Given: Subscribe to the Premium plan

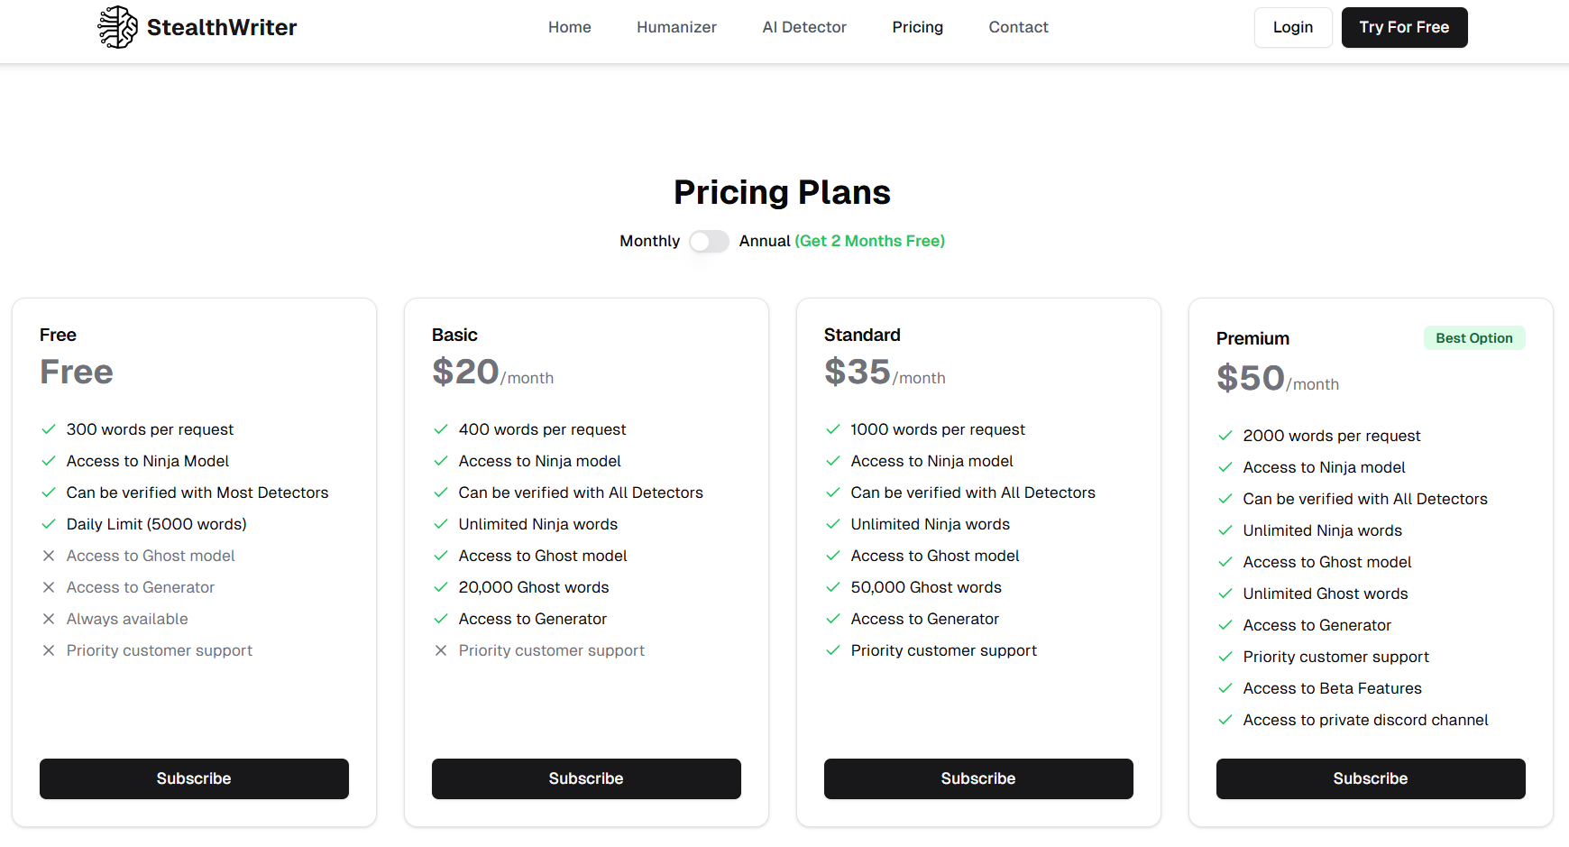Looking at the screenshot, I should pos(1370,778).
